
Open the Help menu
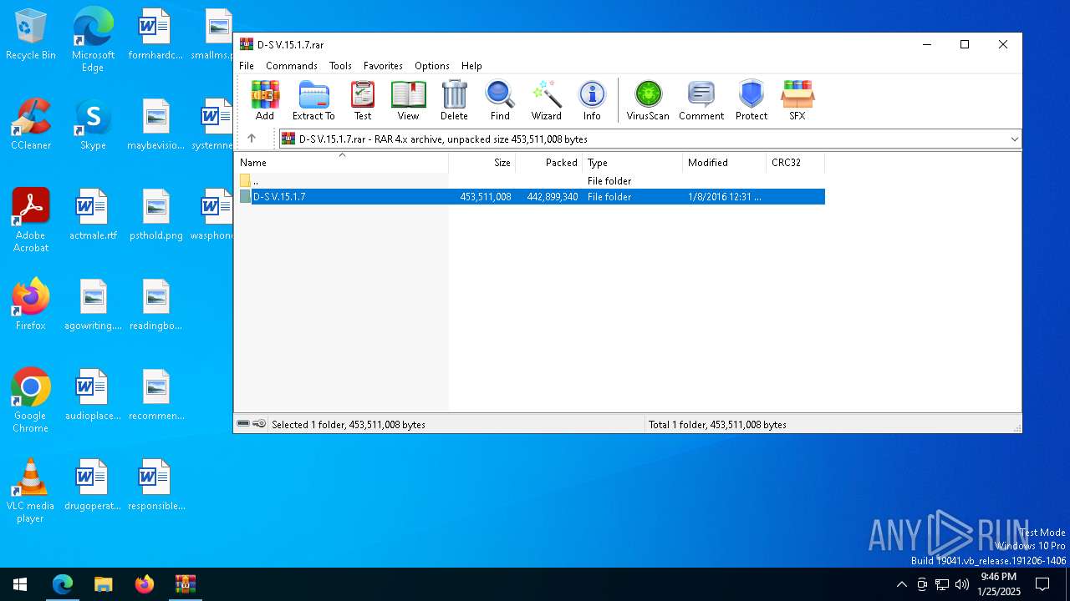click(x=471, y=66)
